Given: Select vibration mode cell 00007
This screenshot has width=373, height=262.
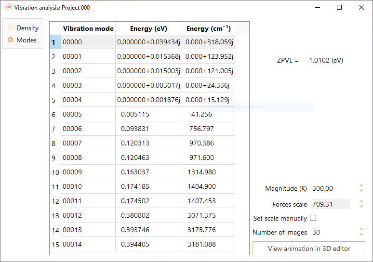Looking at the screenshot, I should (88, 143).
